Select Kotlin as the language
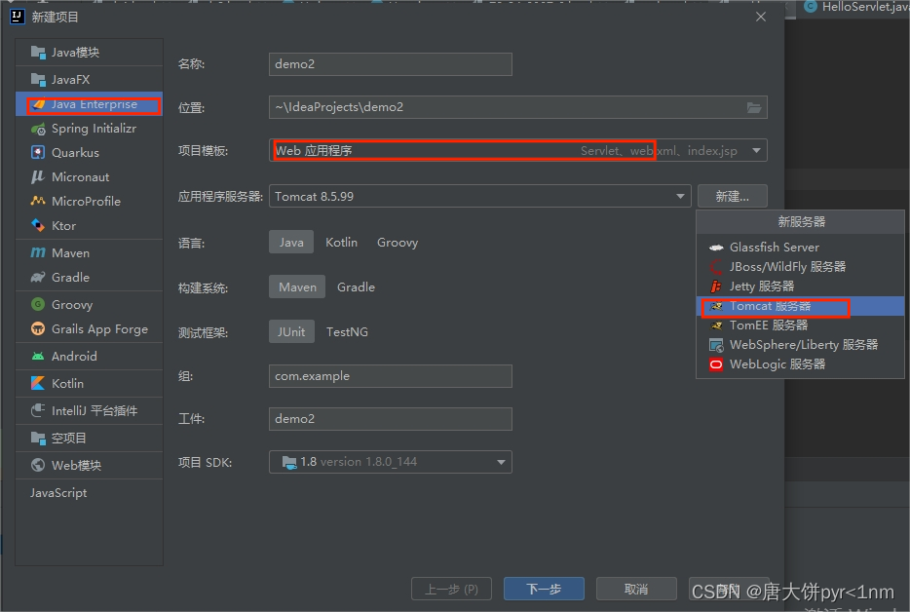 (x=341, y=242)
